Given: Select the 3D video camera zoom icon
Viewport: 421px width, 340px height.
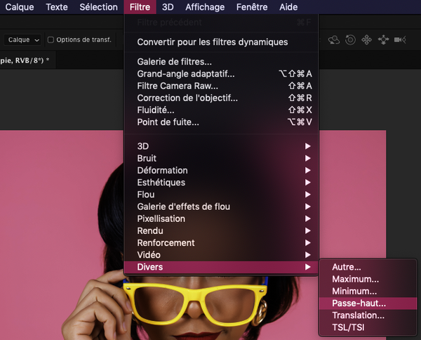Looking at the screenshot, I should 400,40.
